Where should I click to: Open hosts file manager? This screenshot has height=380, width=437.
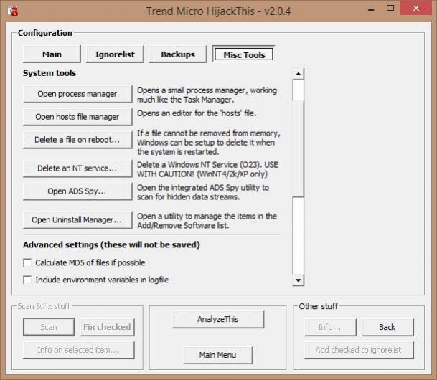(x=77, y=117)
